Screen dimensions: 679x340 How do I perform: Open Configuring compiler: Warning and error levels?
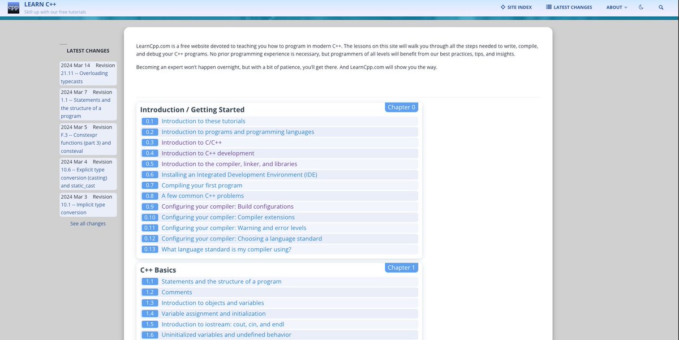(x=234, y=228)
